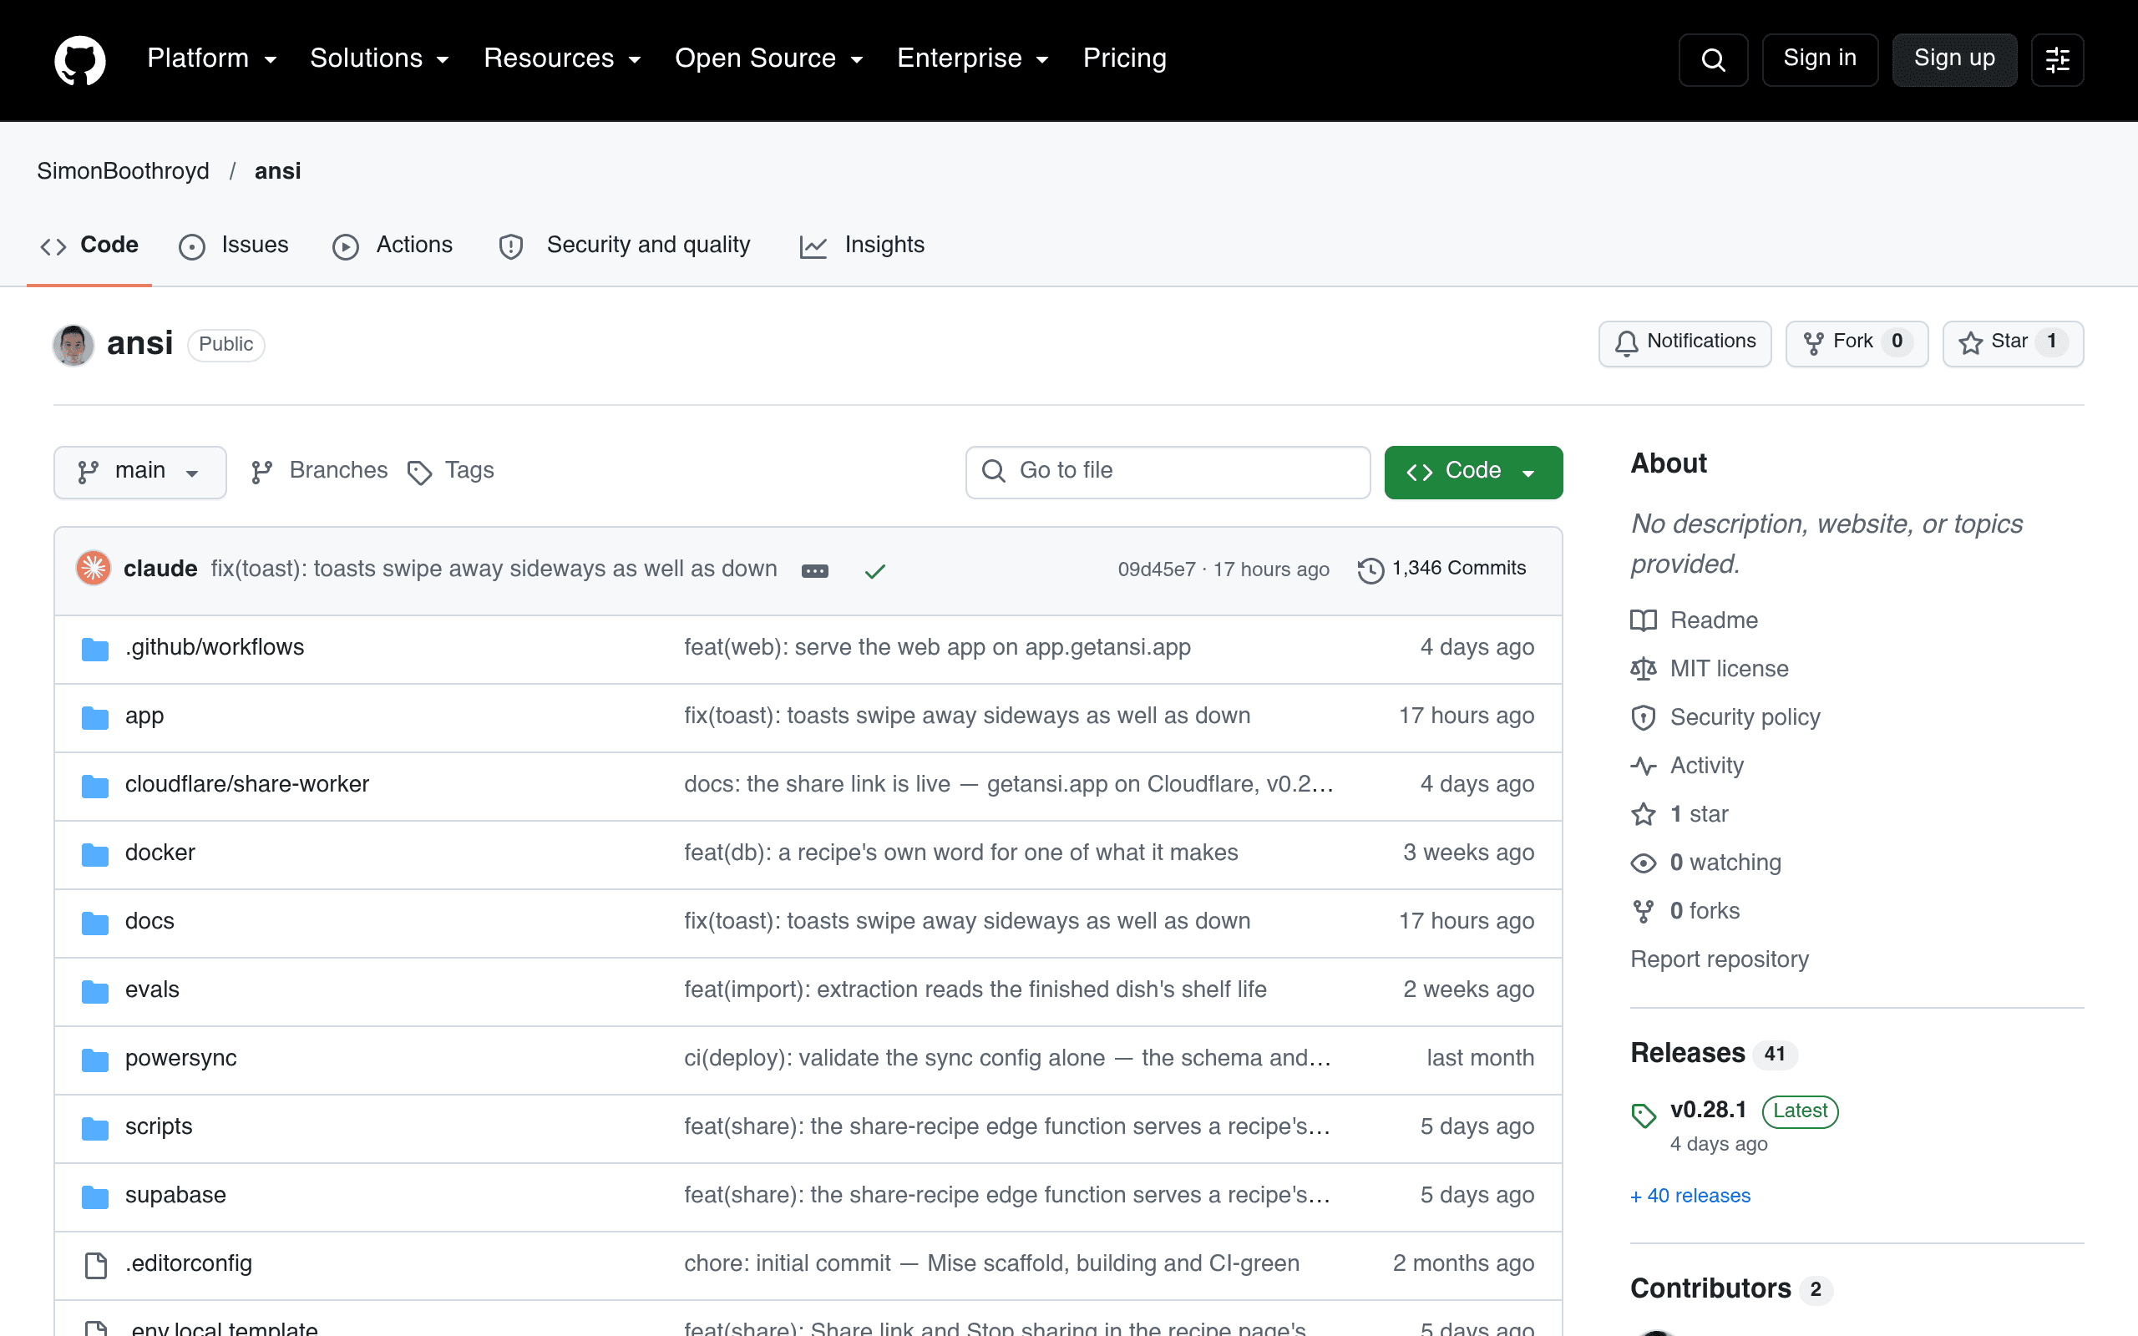Click the MIT license scale icon
The width and height of the screenshot is (2138, 1336).
1644,669
